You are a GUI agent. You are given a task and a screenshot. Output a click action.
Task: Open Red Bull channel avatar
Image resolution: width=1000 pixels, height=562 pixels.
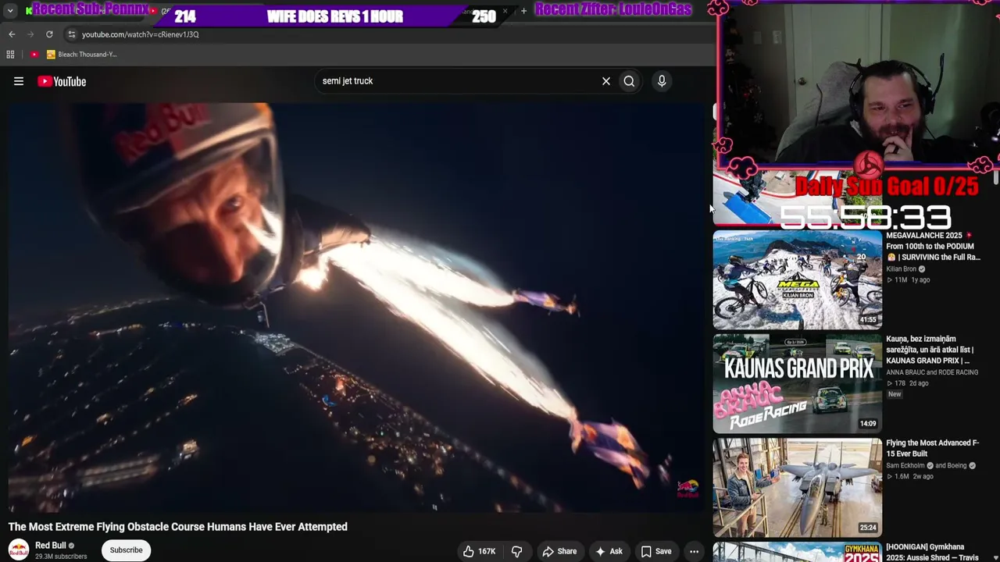click(x=19, y=550)
